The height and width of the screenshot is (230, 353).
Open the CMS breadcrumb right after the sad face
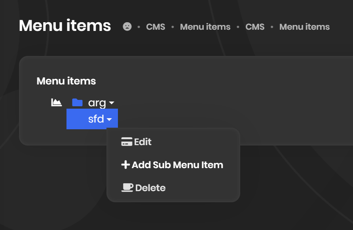pyautogui.click(x=156, y=27)
